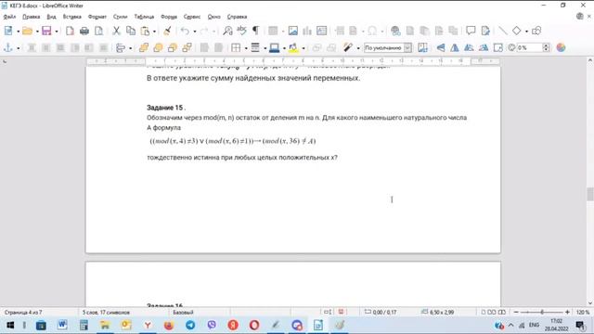Rotate 90 degrees right
The width and height of the screenshot is (594, 334).
coord(484,47)
